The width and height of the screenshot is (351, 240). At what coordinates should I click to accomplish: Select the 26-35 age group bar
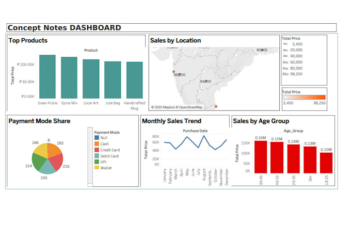coord(294,159)
